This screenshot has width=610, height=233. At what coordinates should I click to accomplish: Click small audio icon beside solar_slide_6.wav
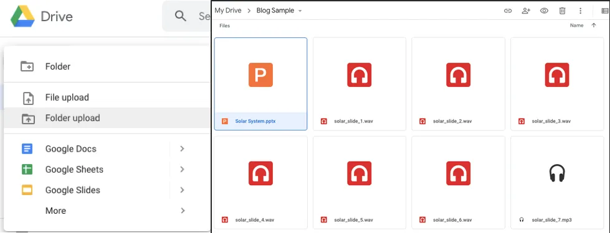(422, 220)
